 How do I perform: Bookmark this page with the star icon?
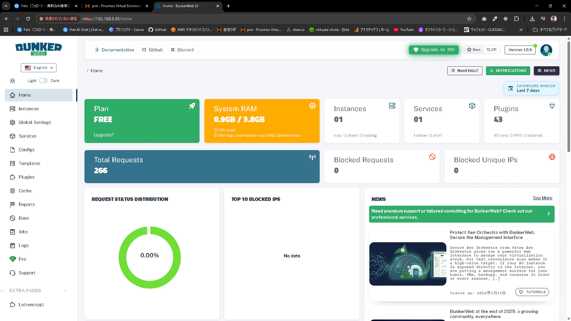(x=469, y=19)
